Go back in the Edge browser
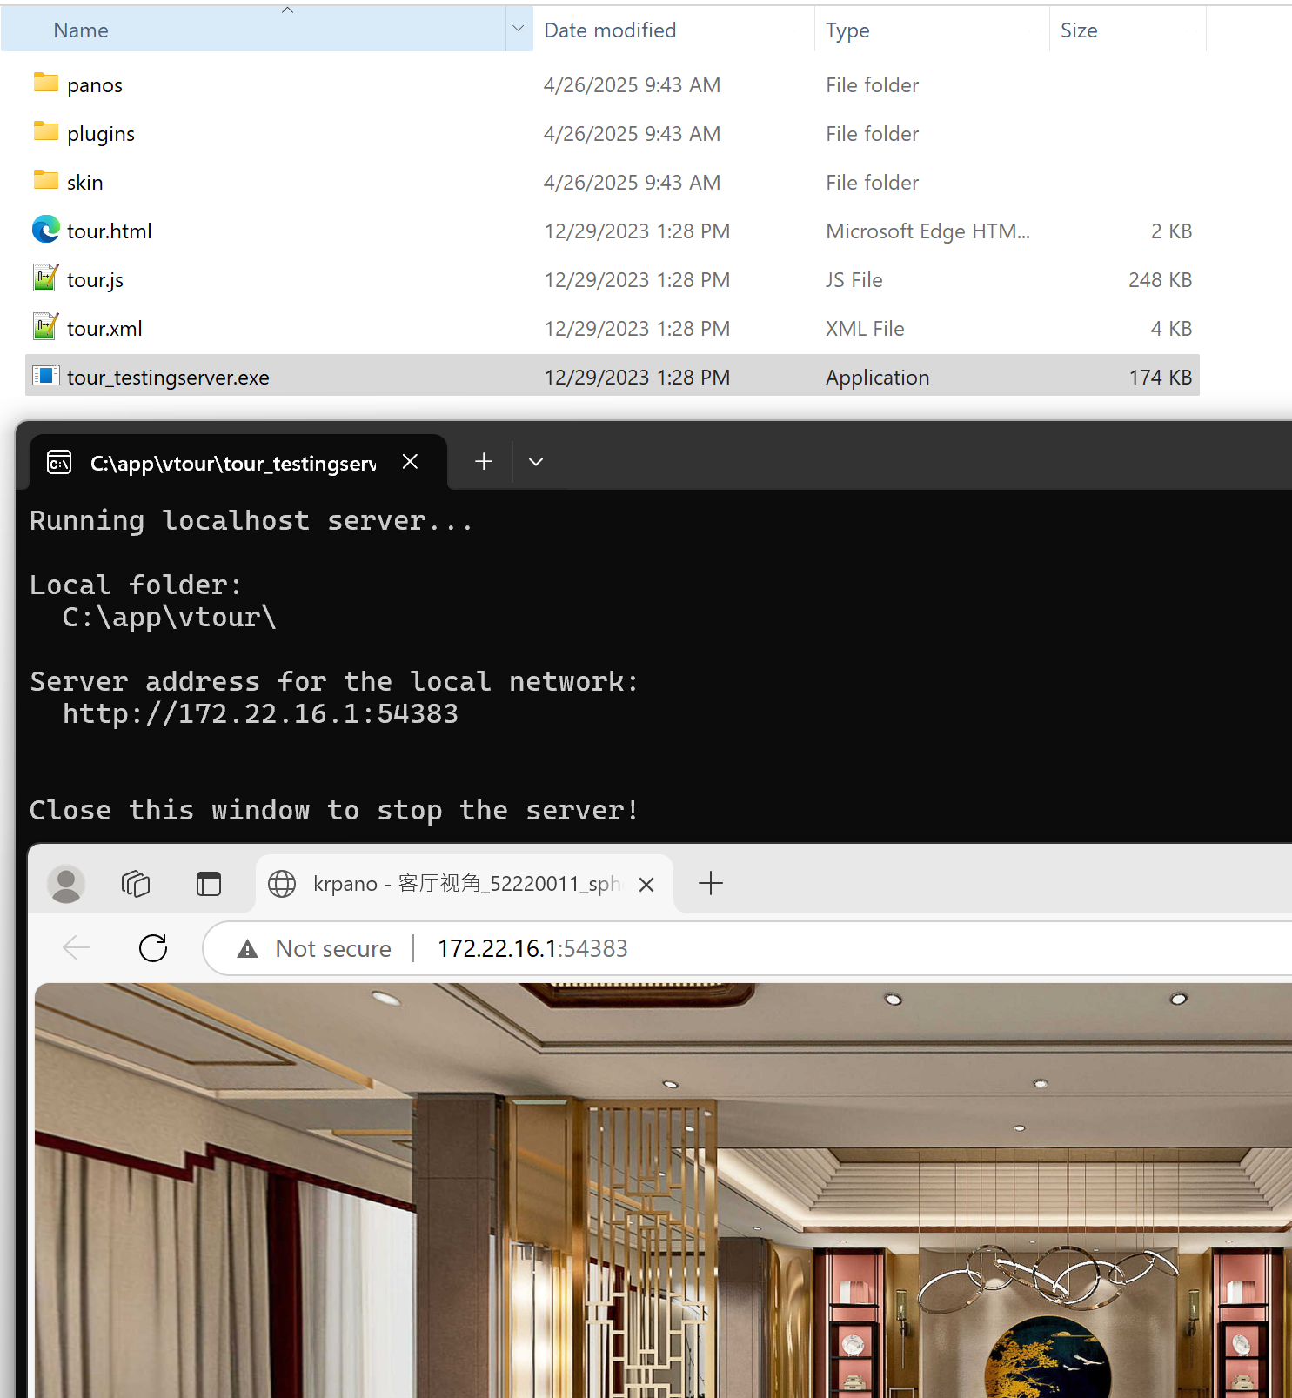This screenshot has width=1292, height=1398. (x=77, y=948)
